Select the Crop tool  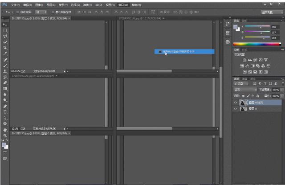coord(5,48)
